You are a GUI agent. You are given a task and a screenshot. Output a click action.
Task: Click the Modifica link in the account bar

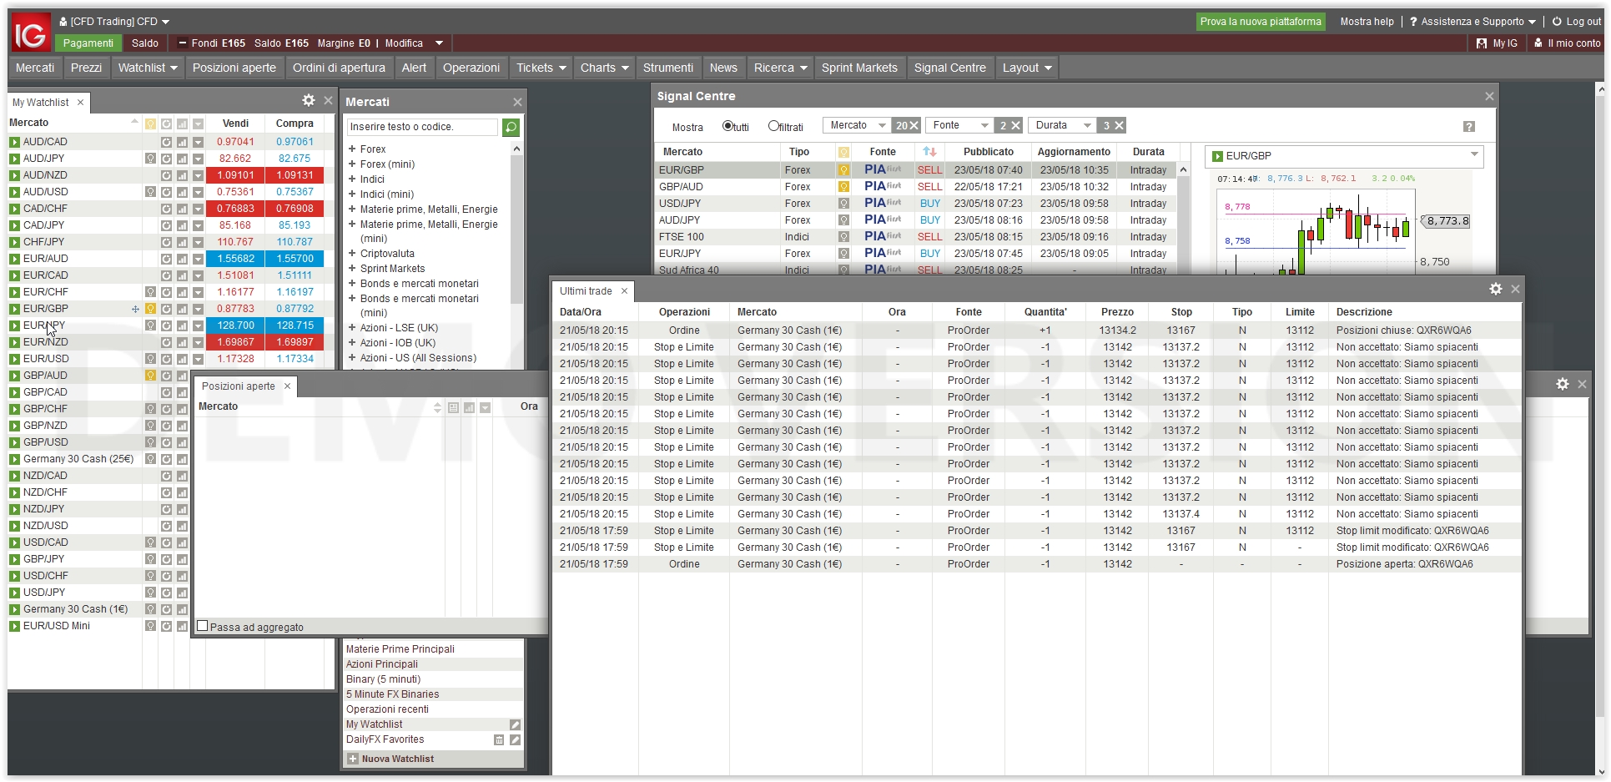[x=404, y=43]
